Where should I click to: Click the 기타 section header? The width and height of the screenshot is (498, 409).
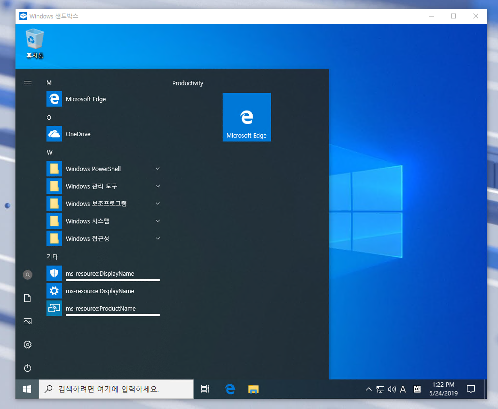(x=52, y=257)
